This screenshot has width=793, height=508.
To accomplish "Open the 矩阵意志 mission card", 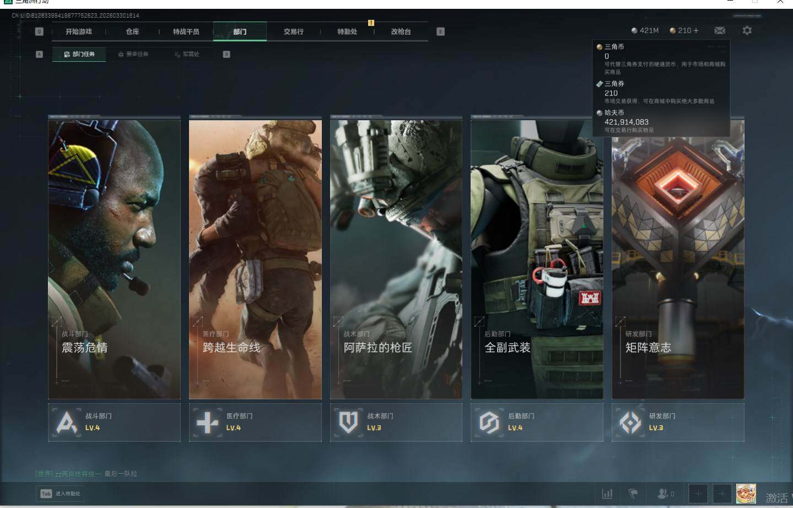I will 678,257.
